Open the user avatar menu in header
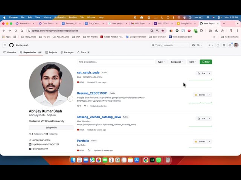 tap(236, 45)
